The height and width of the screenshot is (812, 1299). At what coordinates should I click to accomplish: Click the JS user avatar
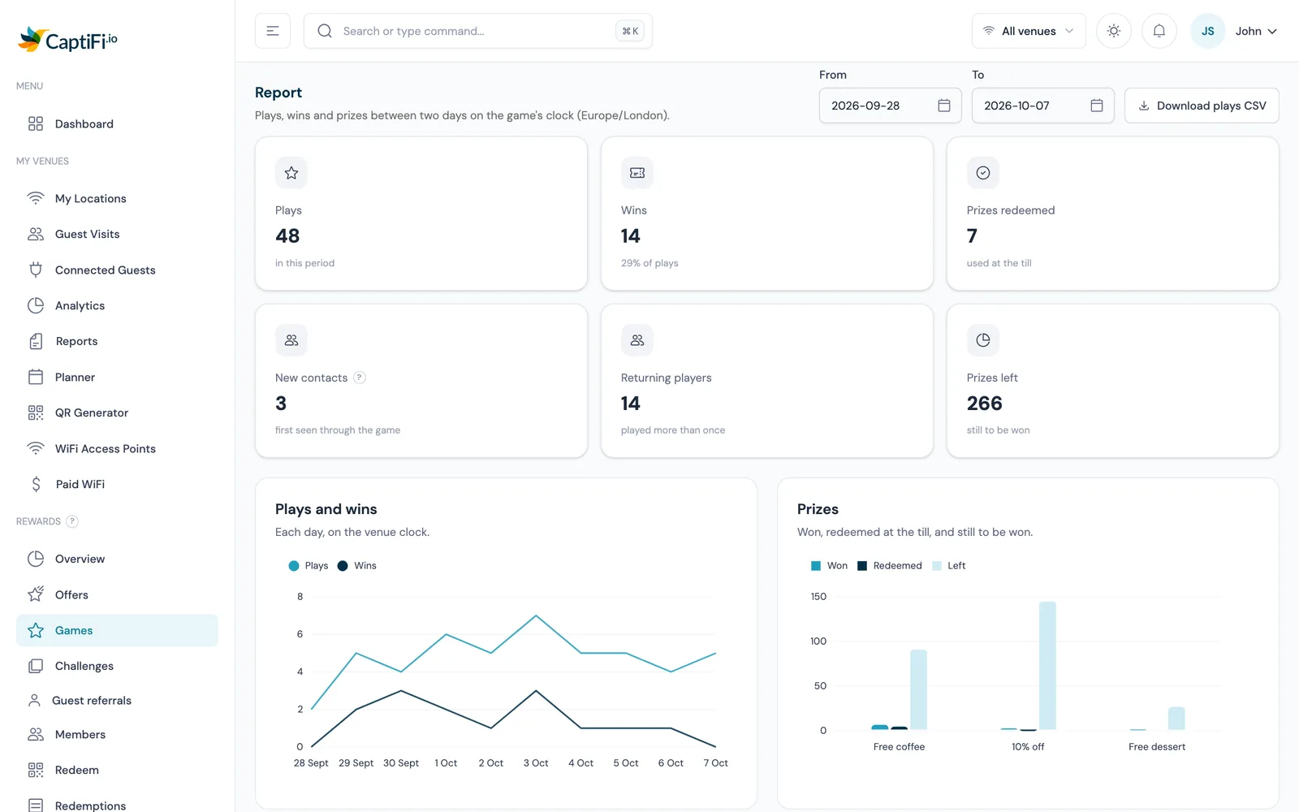[1208, 31]
